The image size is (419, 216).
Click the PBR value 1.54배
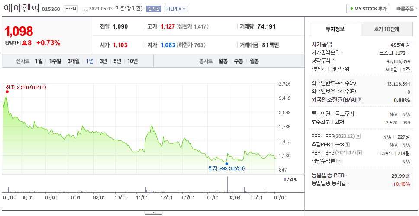(x=386, y=153)
